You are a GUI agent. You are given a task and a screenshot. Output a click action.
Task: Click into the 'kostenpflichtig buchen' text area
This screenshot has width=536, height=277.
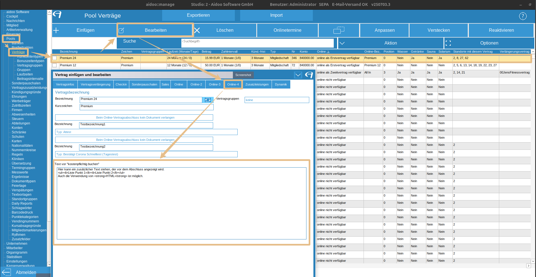tap(182, 203)
